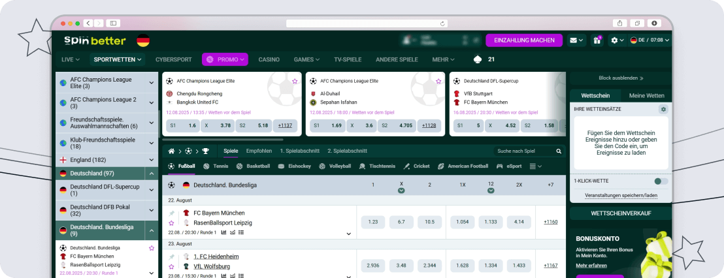Reload the page in browser address bar
The width and height of the screenshot is (724, 278).
[x=442, y=23]
